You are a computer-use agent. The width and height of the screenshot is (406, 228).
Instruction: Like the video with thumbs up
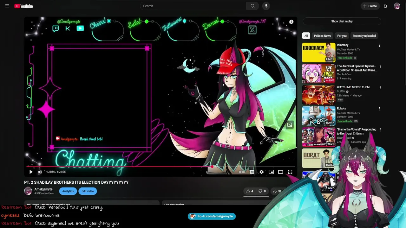point(249,191)
